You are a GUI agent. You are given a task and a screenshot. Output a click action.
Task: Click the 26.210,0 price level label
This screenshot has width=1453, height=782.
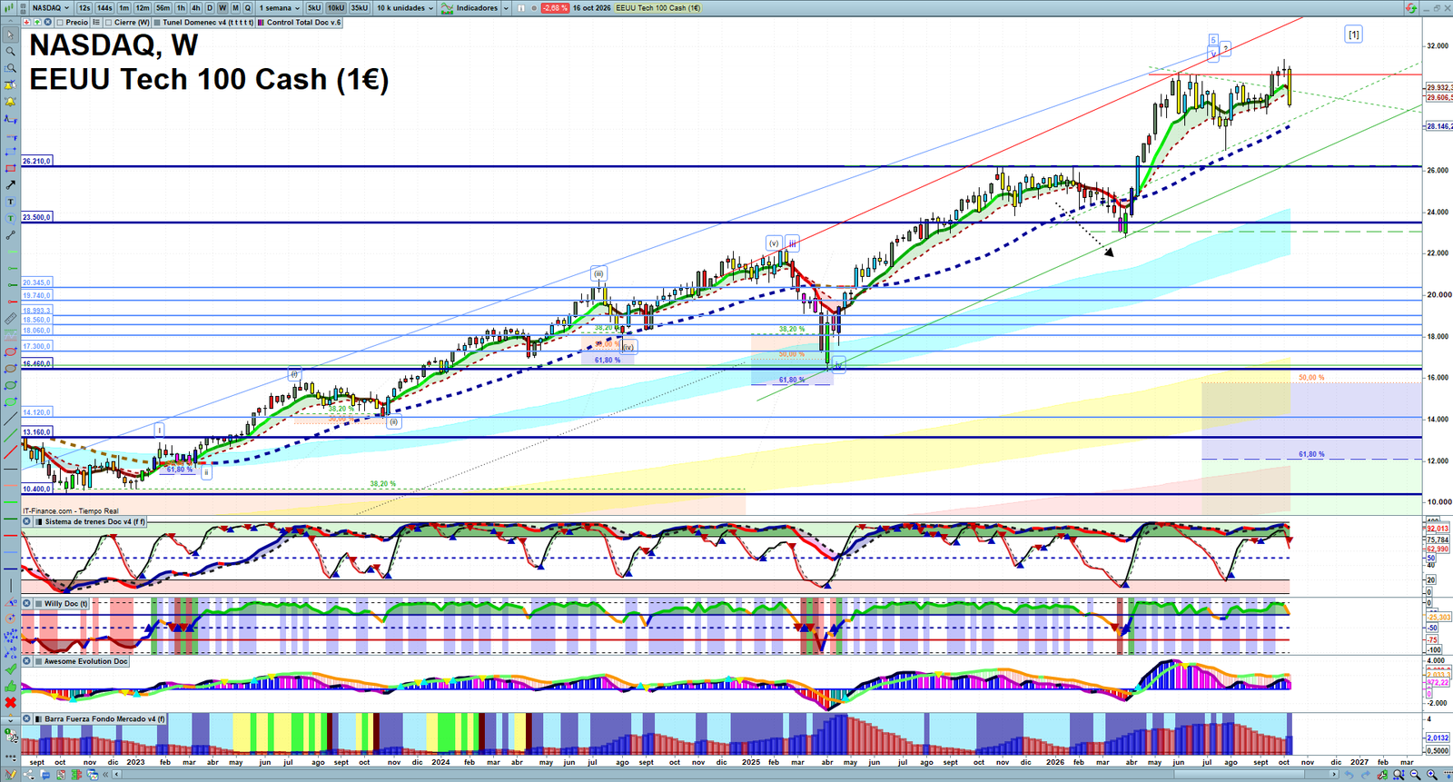pos(37,161)
